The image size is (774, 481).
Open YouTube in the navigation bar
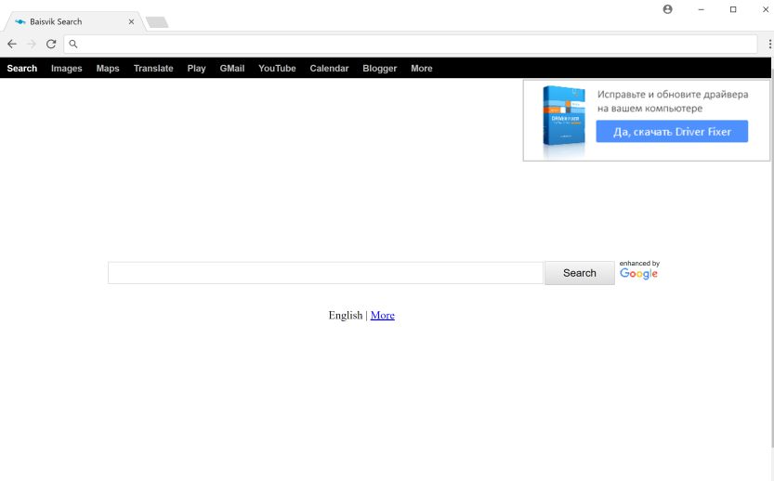tap(277, 69)
